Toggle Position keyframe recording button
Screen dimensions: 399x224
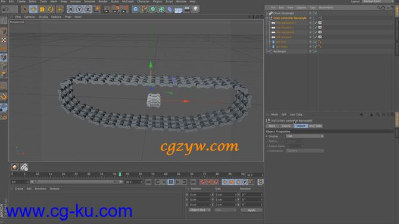tap(225, 182)
